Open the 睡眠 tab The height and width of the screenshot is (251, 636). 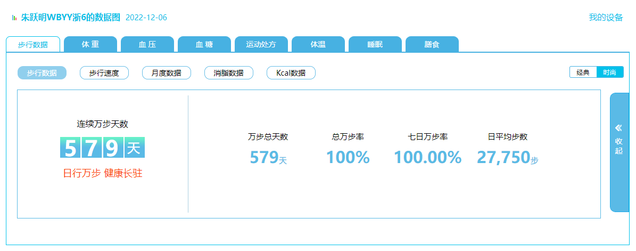[x=375, y=44]
